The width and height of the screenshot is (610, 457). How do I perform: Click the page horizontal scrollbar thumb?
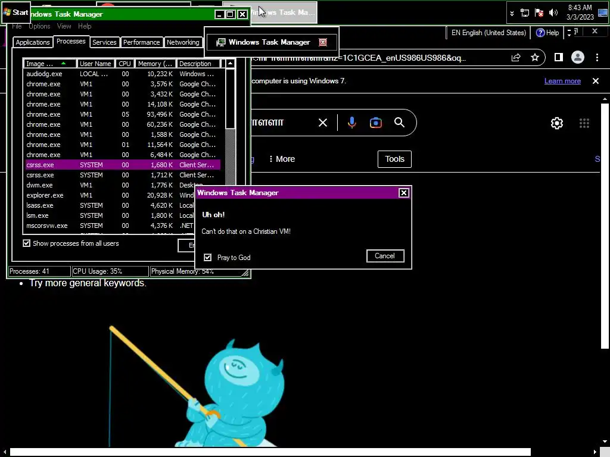[x=270, y=452]
